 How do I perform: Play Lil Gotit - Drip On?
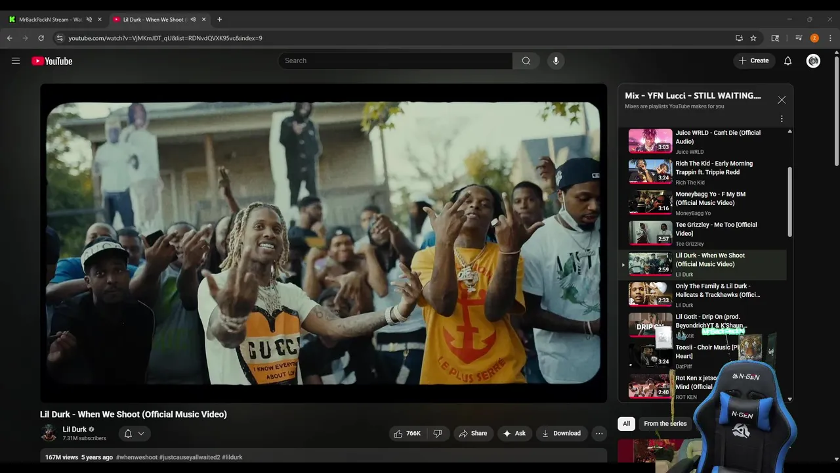tap(703, 325)
